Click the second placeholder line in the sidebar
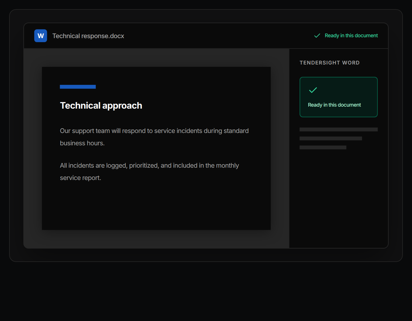Image resolution: width=412 pixels, height=321 pixels. pyautogui.click(x=331, y=138)
